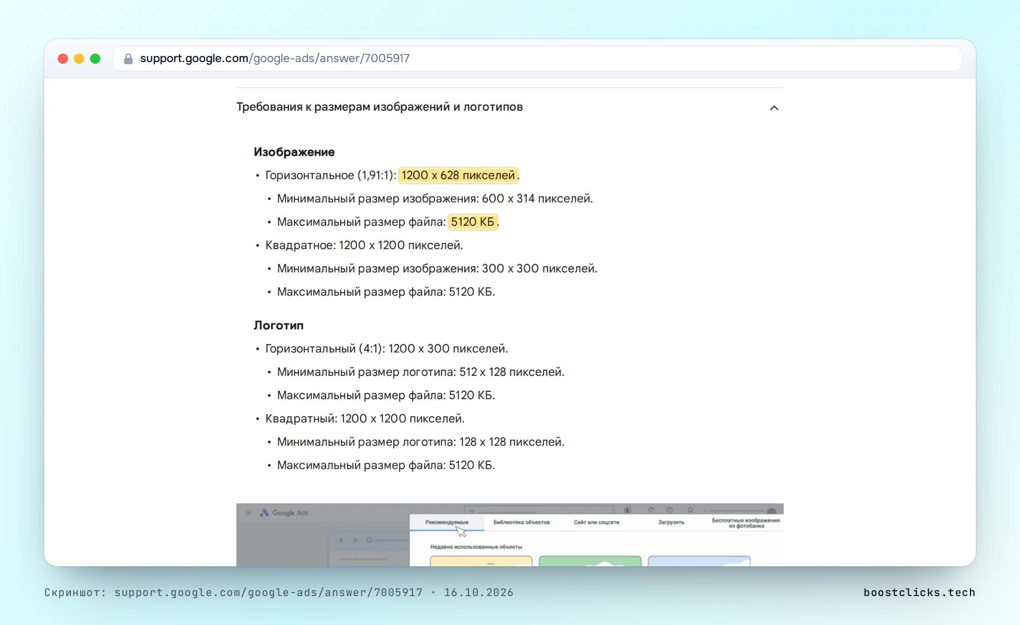Click the lock icon in the address bar
Screen dimensions: 1020x625
128,59
